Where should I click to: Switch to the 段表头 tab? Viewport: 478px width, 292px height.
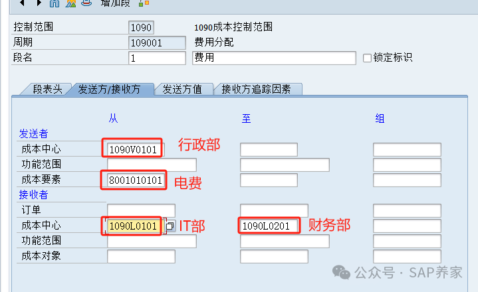click(47, 89)
